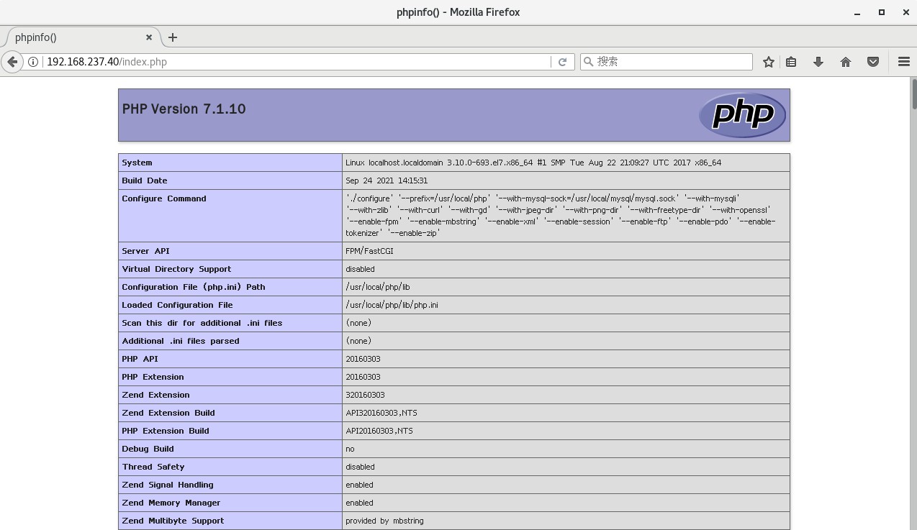The image size is (917, 530).
Task: Open the downloads arrow icon
Action: 818,62
